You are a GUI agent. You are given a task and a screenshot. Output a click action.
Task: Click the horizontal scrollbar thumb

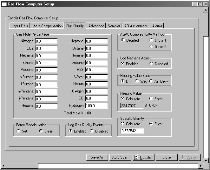[x=22, y=166]
